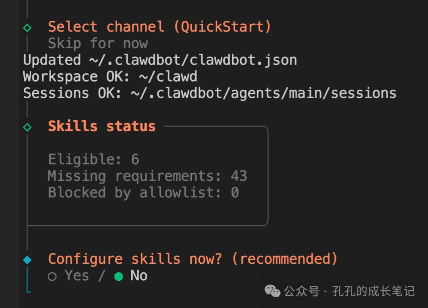Select the empty Yes radio circle
The height and width of the screenshot is (308, 428).
(x=52, y=276)
